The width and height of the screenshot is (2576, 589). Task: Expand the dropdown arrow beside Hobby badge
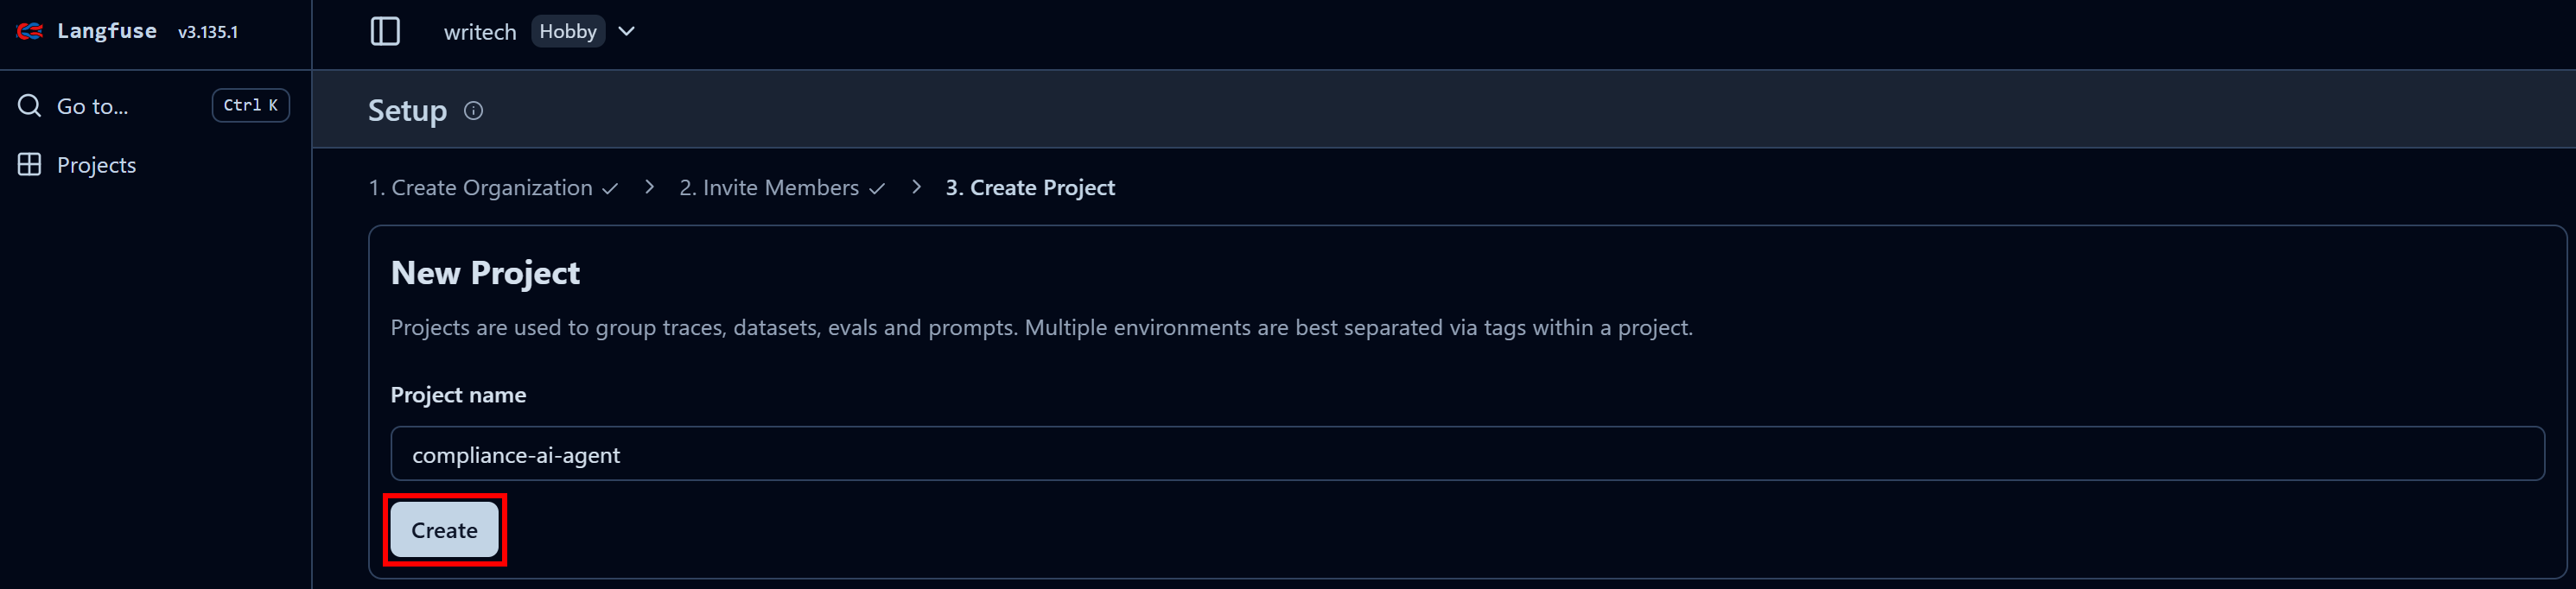627,31
